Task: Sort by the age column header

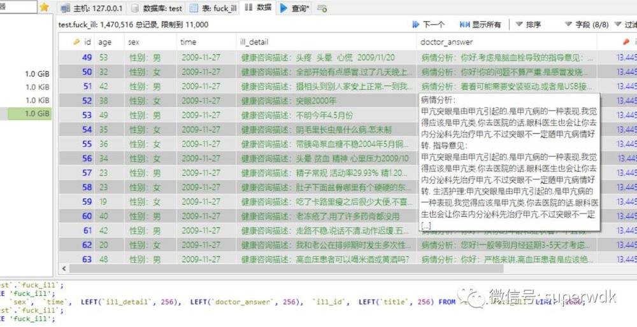Action: 110,42
